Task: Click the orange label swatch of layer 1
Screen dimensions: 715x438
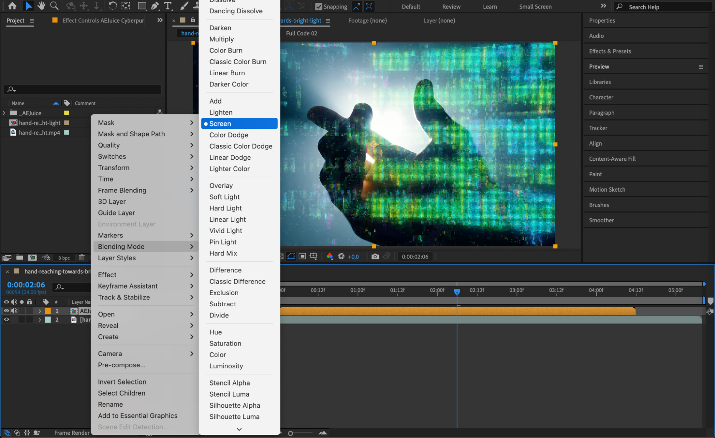Action: (48, 311)
